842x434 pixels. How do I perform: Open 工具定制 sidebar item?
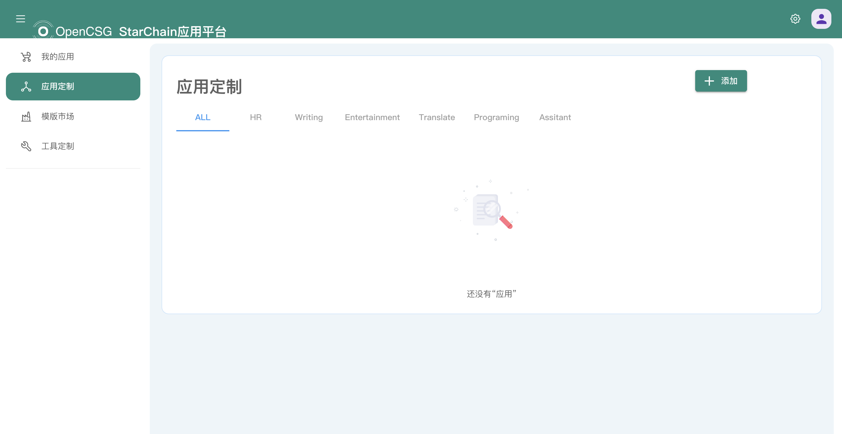coord(73,146)
